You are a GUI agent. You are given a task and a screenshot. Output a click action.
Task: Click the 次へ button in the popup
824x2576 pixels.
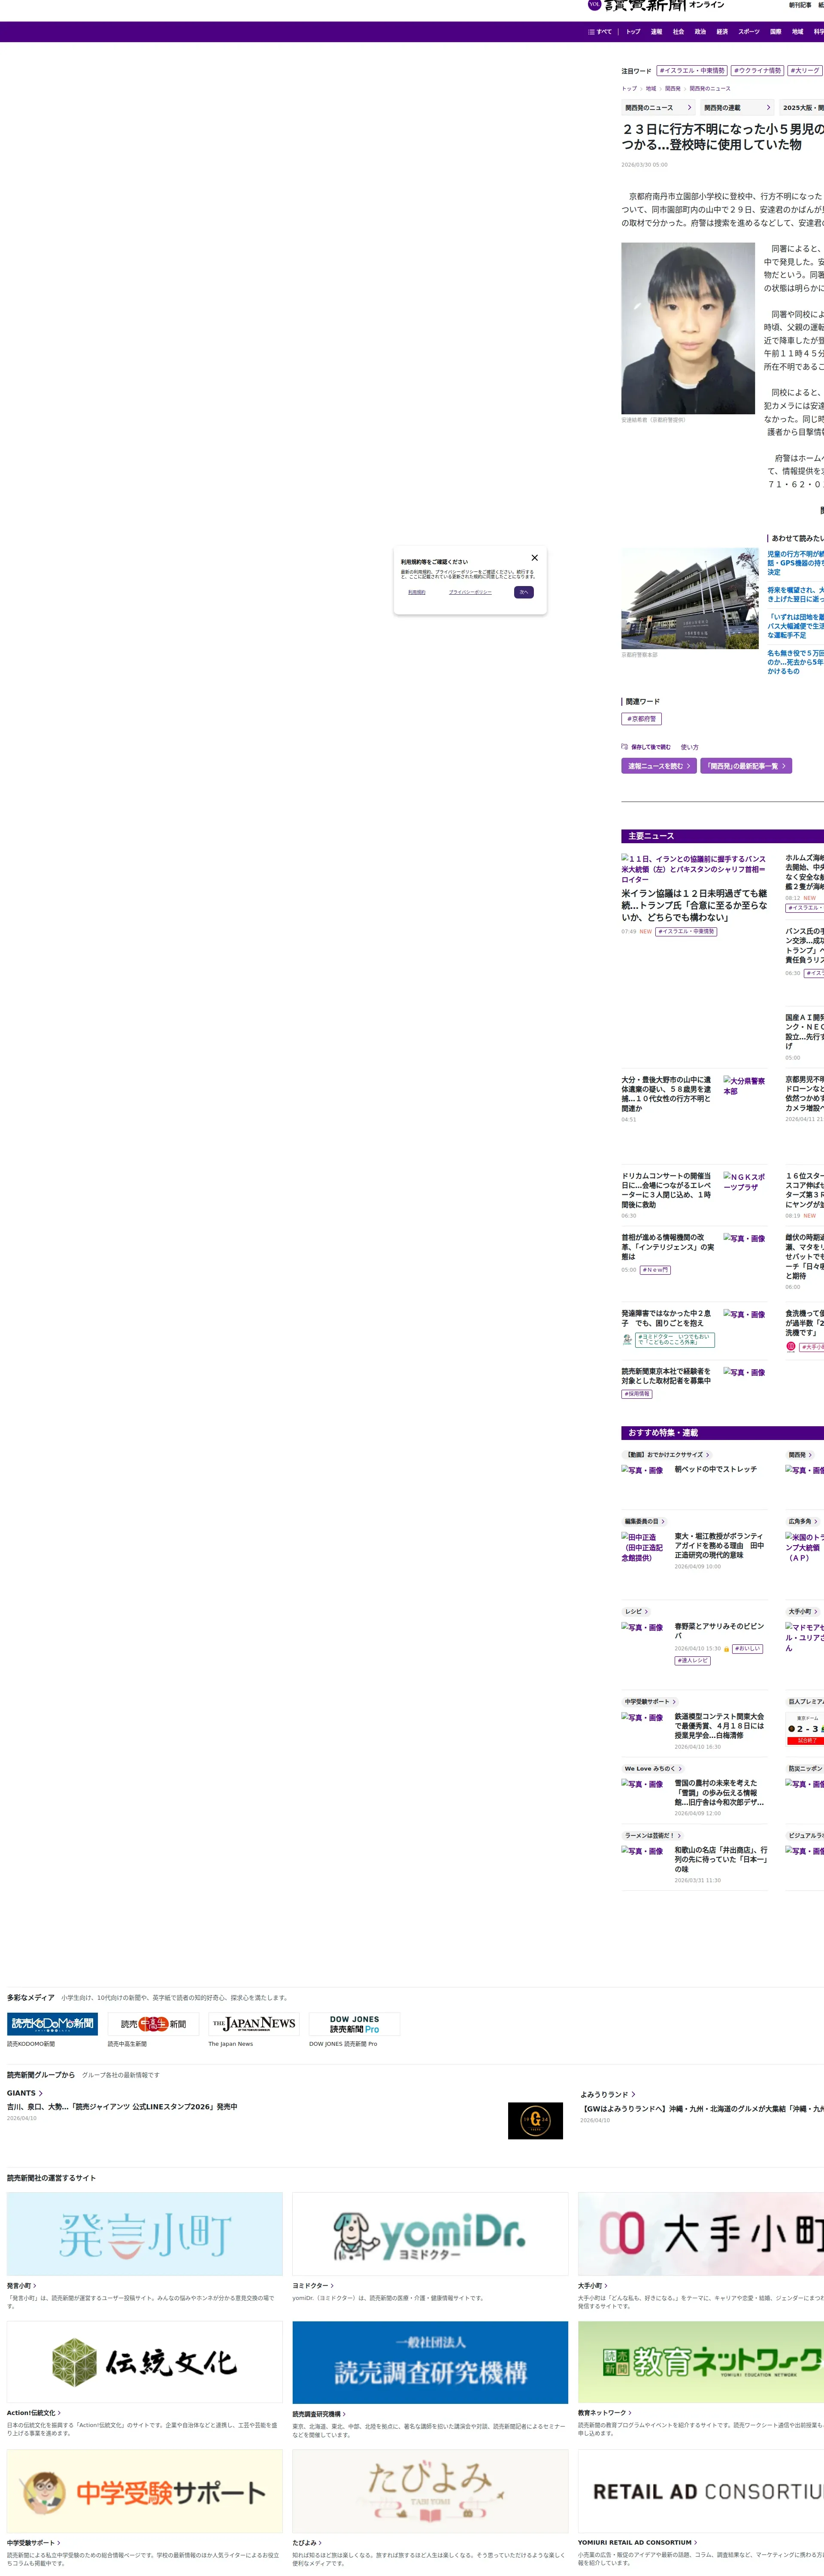pyautogui.click(x=524, y=592)
